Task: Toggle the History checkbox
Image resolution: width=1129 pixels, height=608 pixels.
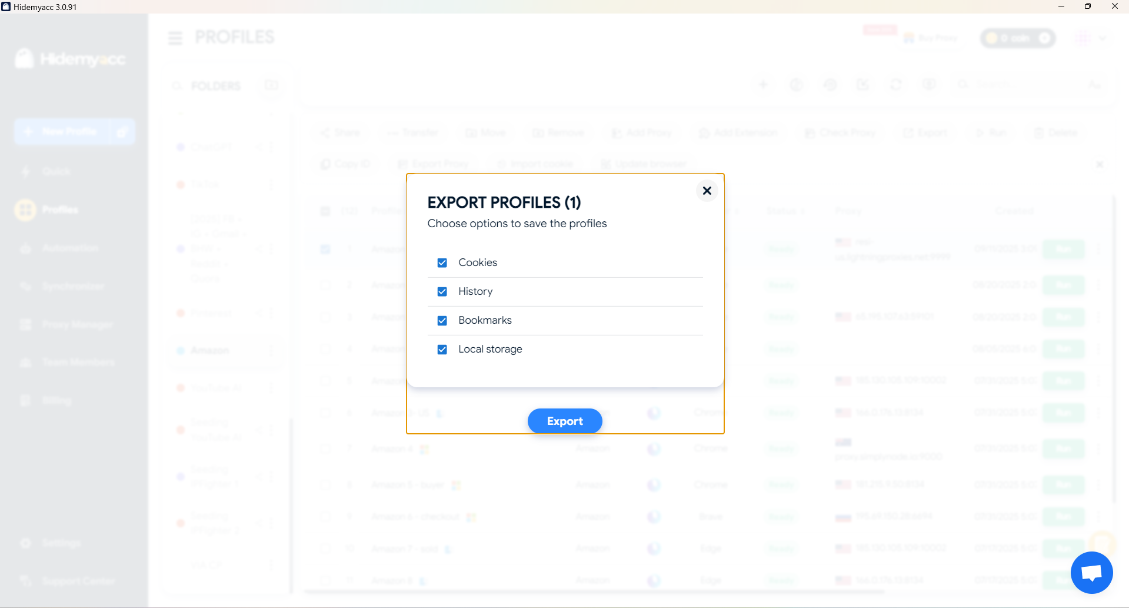Action: (442, 291)
